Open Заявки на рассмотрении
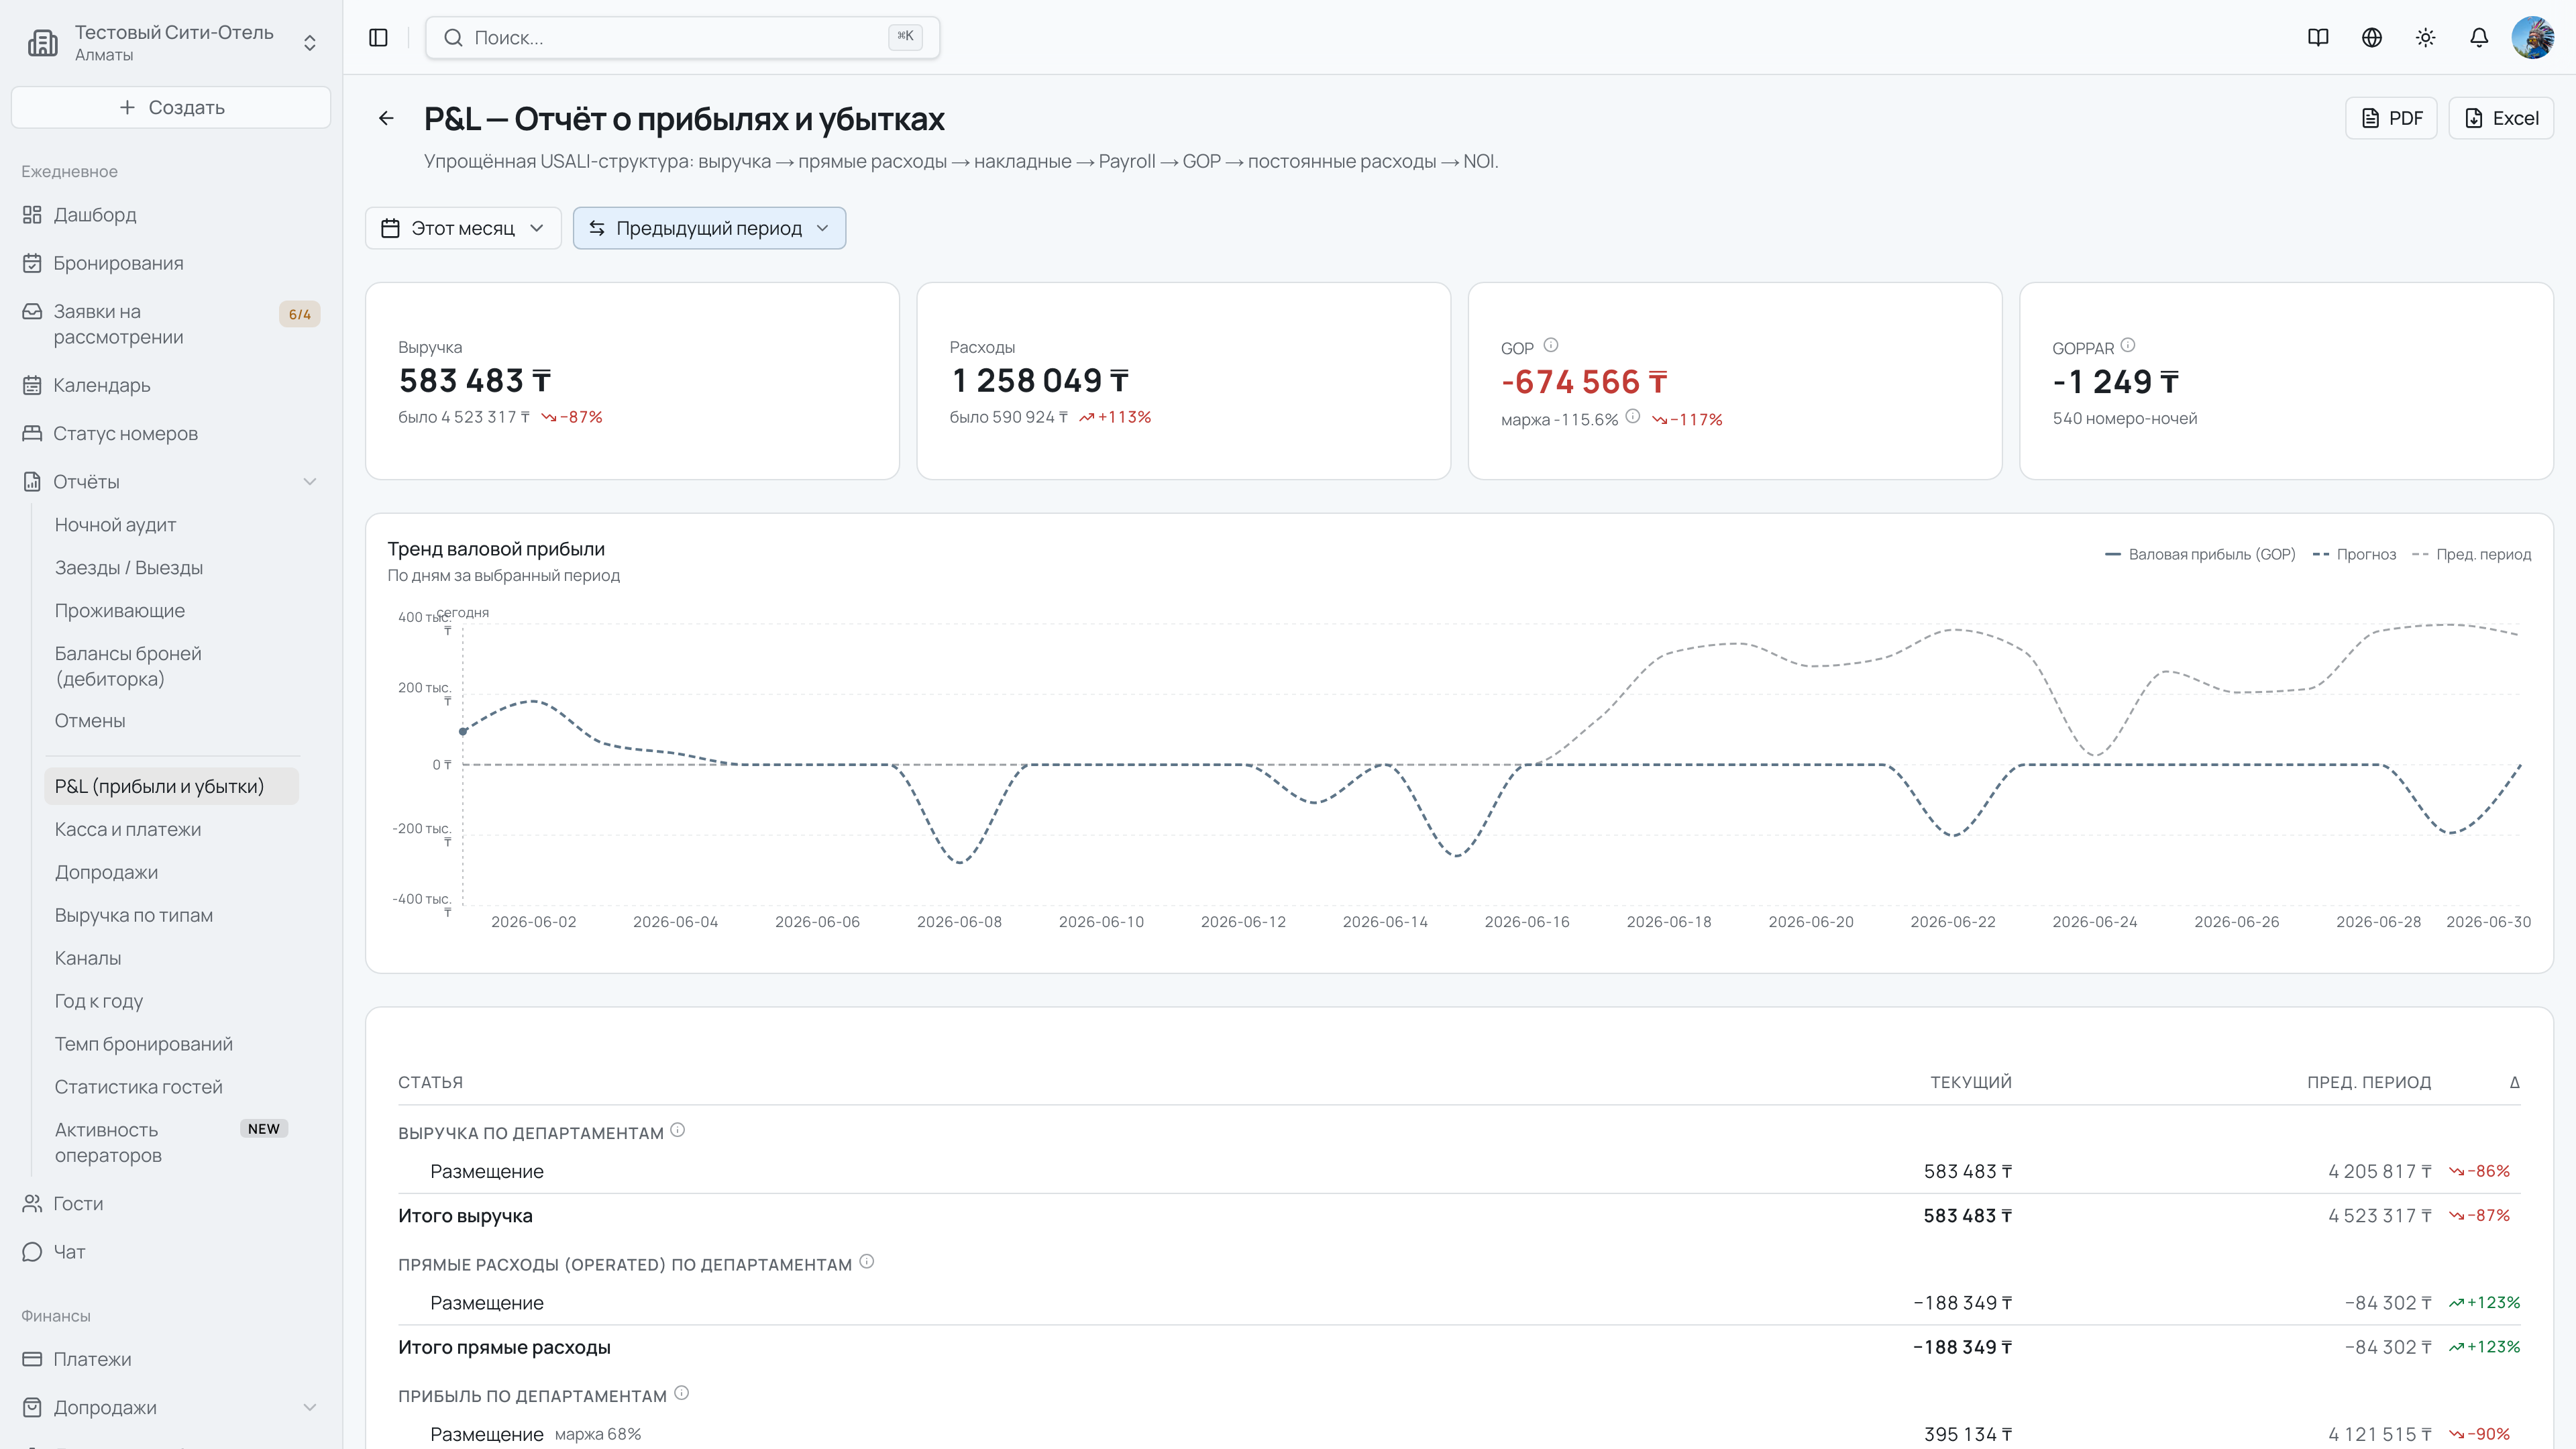The image size is (2576, 1449). [171, 324]
